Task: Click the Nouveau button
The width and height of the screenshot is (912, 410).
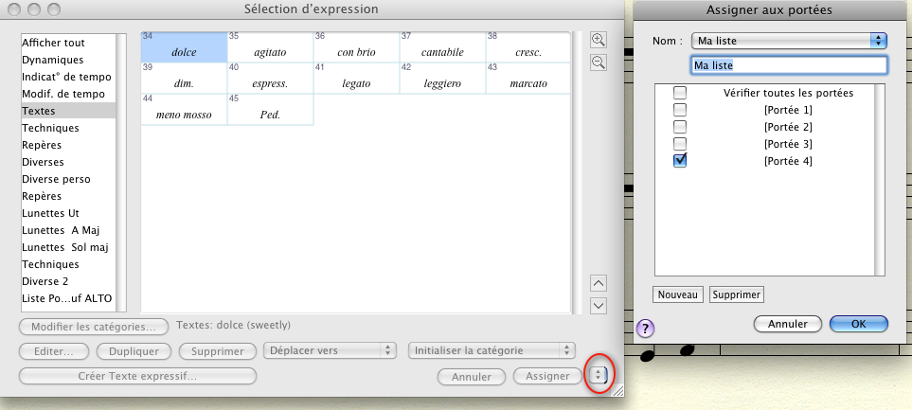Action: (x=678, y=294)
